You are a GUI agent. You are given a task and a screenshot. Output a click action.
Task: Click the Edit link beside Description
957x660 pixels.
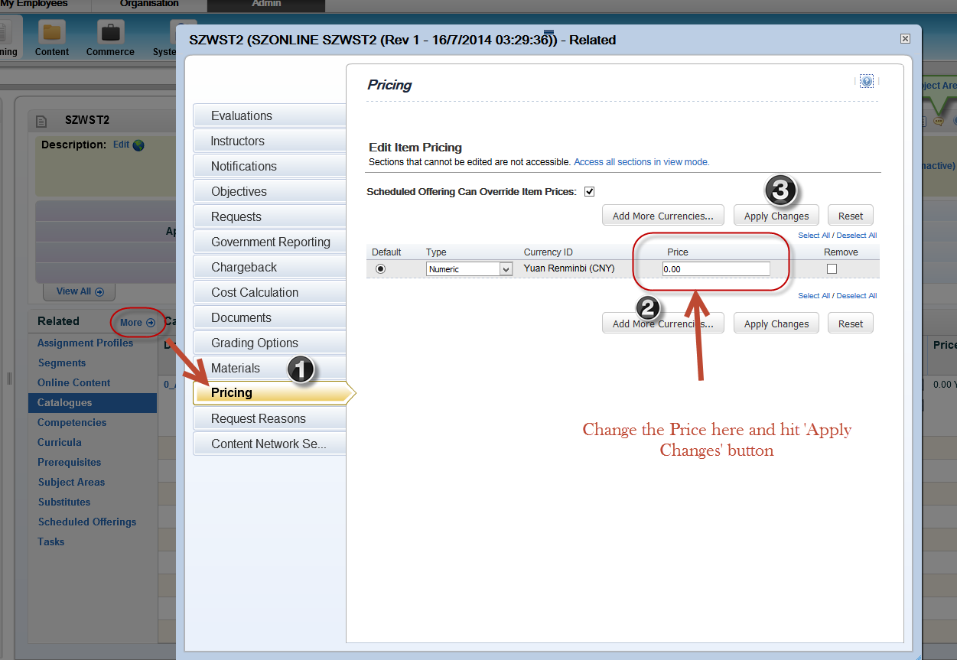[x=121, y=144]
